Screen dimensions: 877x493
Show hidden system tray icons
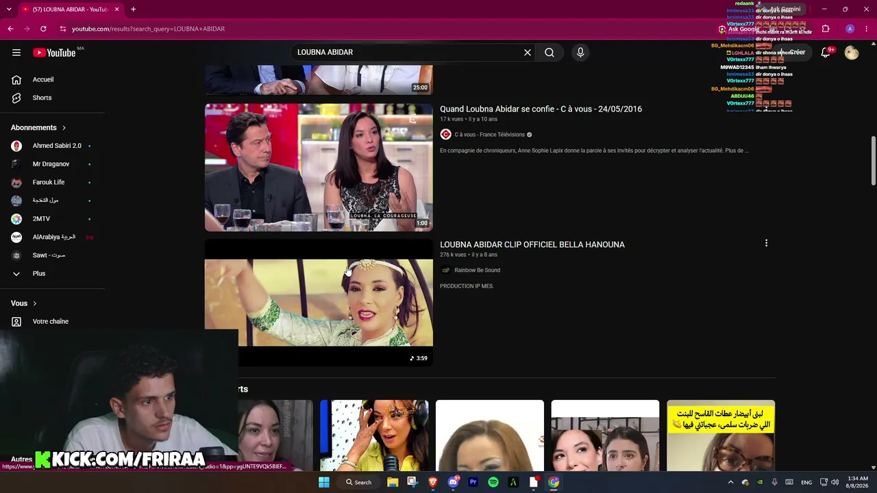(x=730, y=482)
